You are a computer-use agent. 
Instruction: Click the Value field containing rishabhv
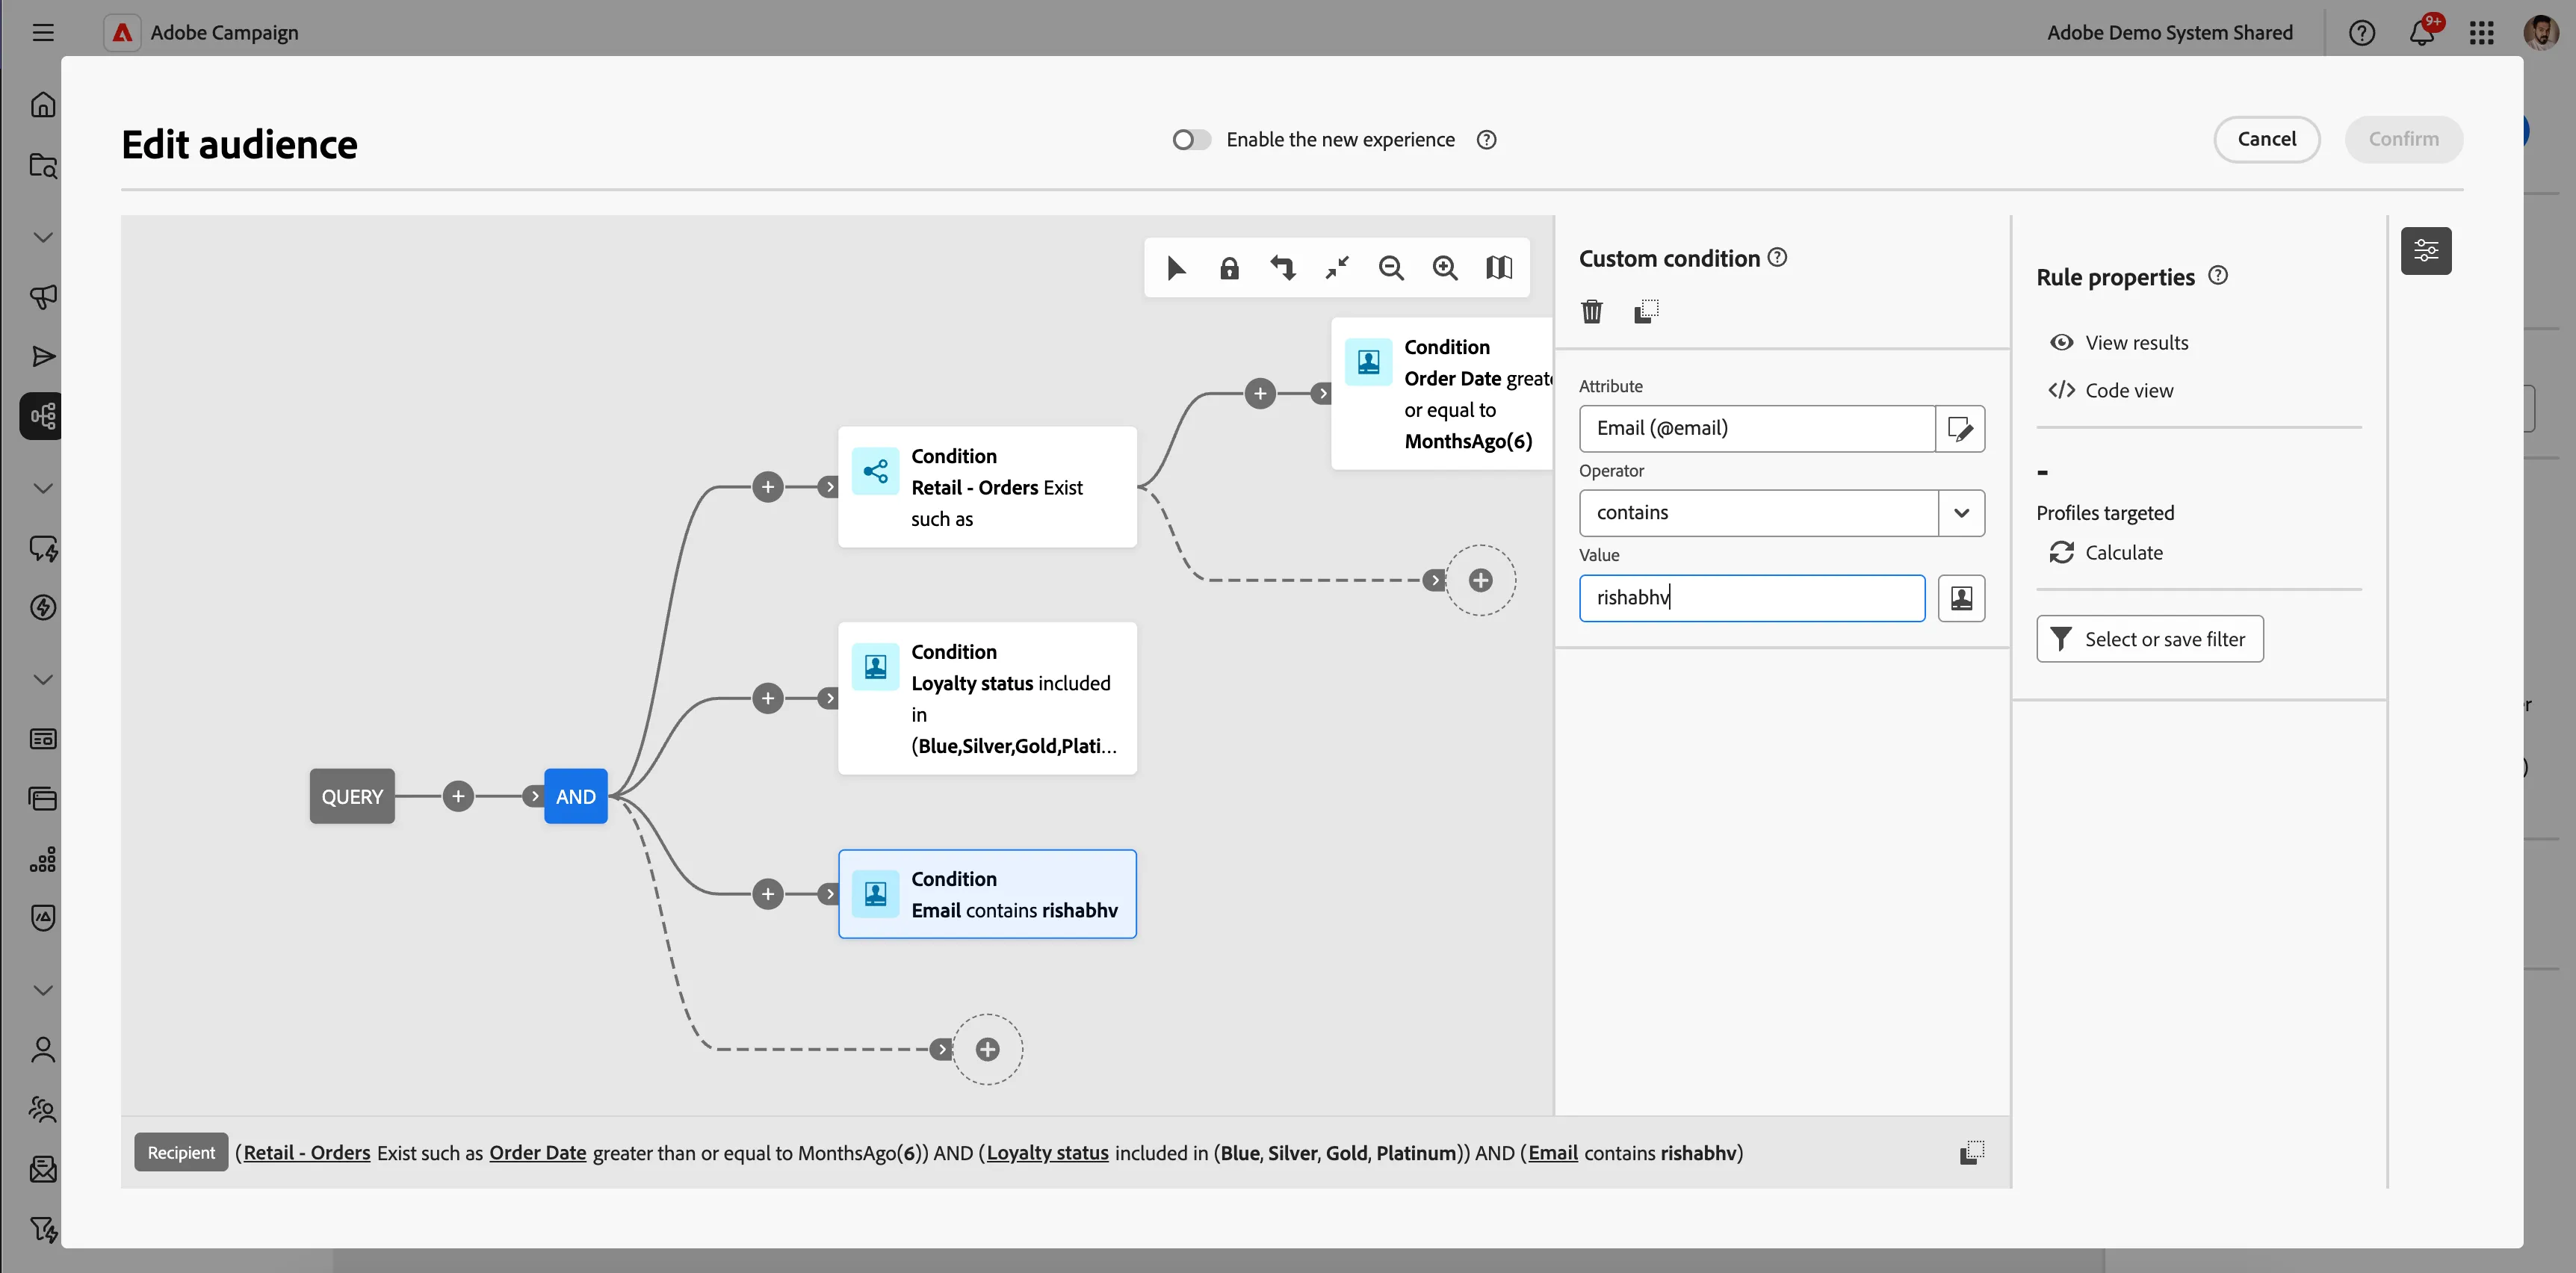tap(1752, 598)
